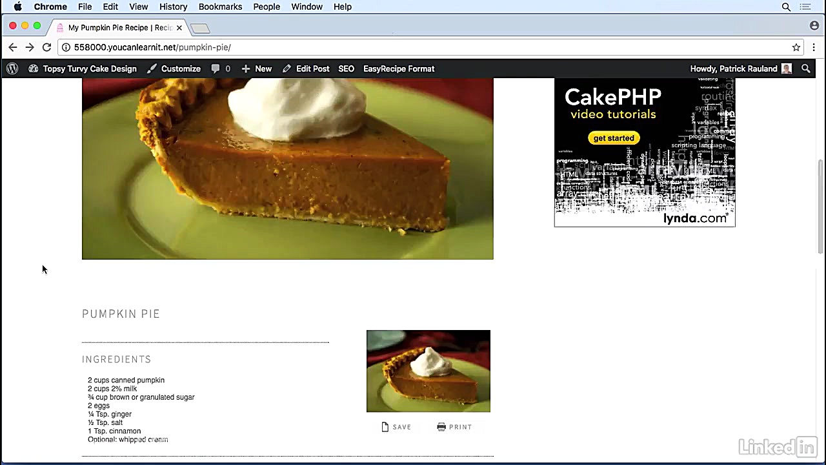Viewport: 826px width, 465px height.
Task: Click the CakePHP video tutorials ad
Action: point(645,152)
